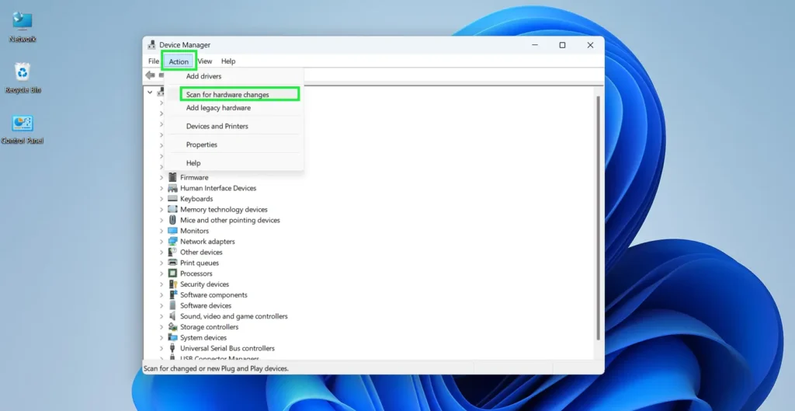Image resolution: width=795 pixels, height=411 pixels.
Task: Open the Help menu in menu bar
Action: click(x=228, y=61)
